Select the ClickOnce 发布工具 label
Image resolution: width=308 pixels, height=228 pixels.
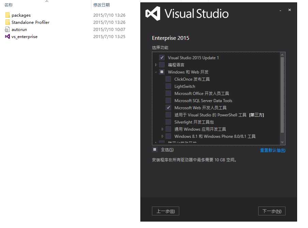(x=192, y=79)
